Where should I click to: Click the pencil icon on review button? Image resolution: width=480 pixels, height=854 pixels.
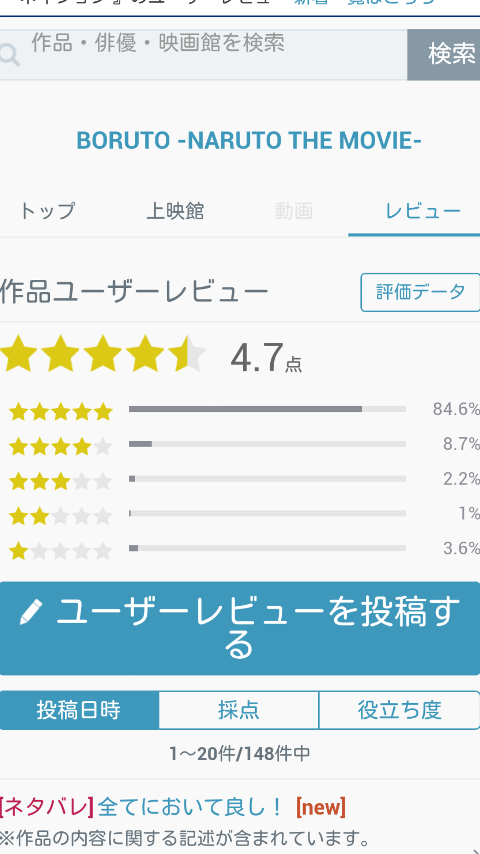[x=31, y=612]
